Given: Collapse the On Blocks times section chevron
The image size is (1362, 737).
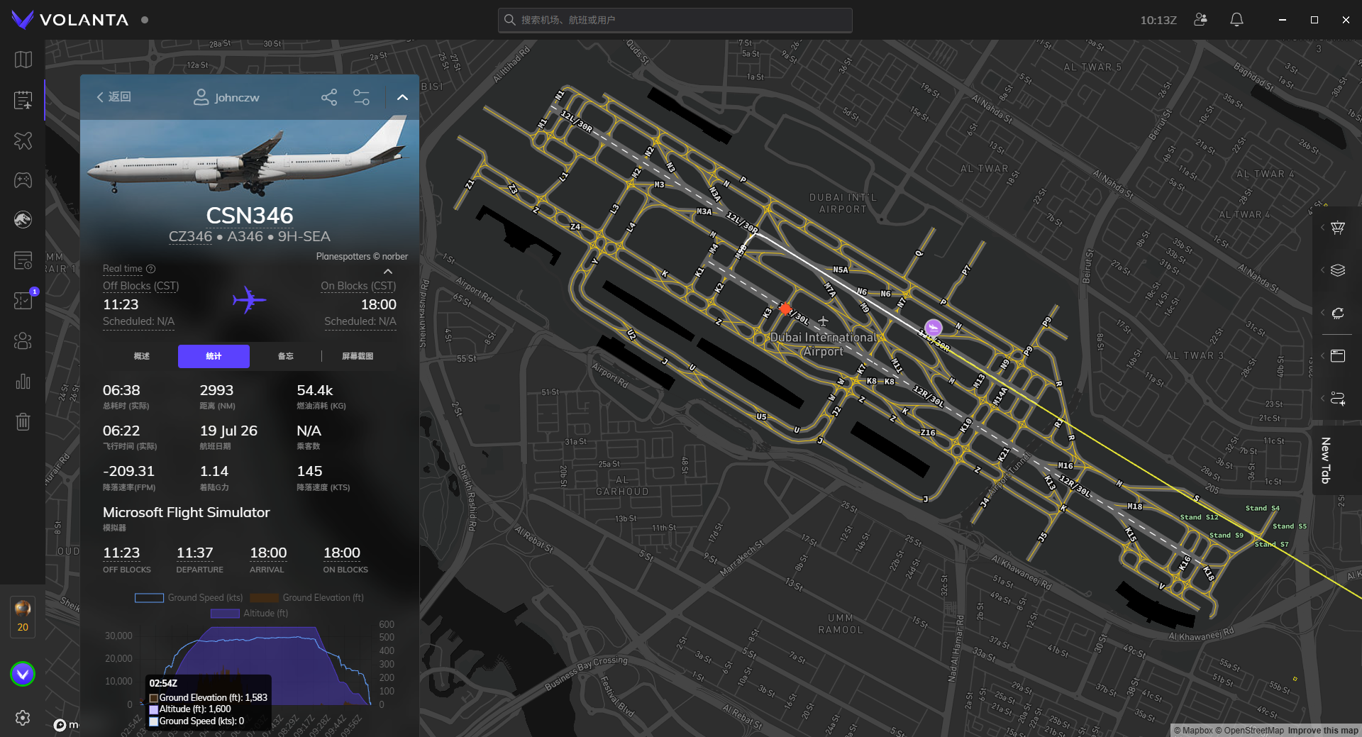Looking at the screenshot, I should [x=388, y=272].
